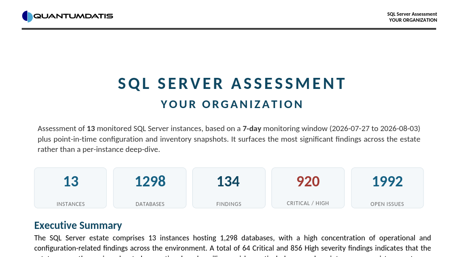Click the 920 CRITICAL / HIGH card

tap(308, 188)
